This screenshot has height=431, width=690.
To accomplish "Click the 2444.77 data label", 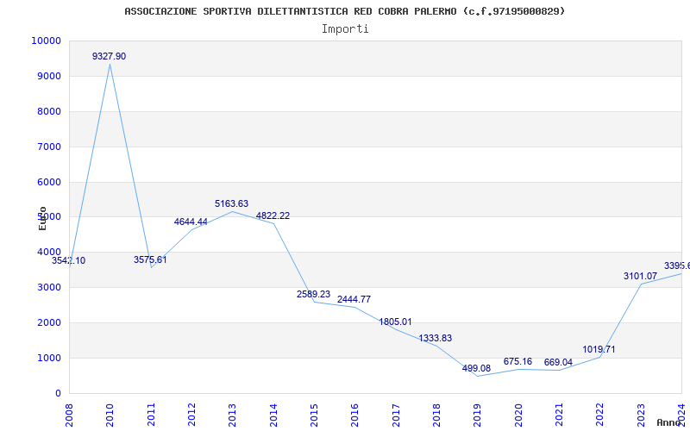I will (354, 299).
